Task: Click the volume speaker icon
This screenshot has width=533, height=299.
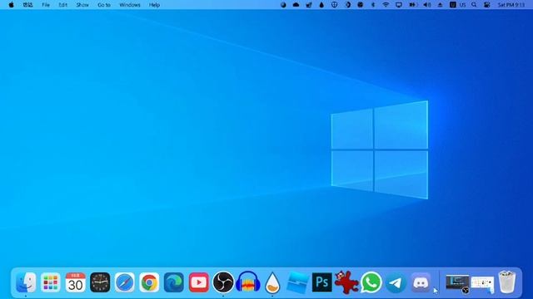Action: [427, 5]
